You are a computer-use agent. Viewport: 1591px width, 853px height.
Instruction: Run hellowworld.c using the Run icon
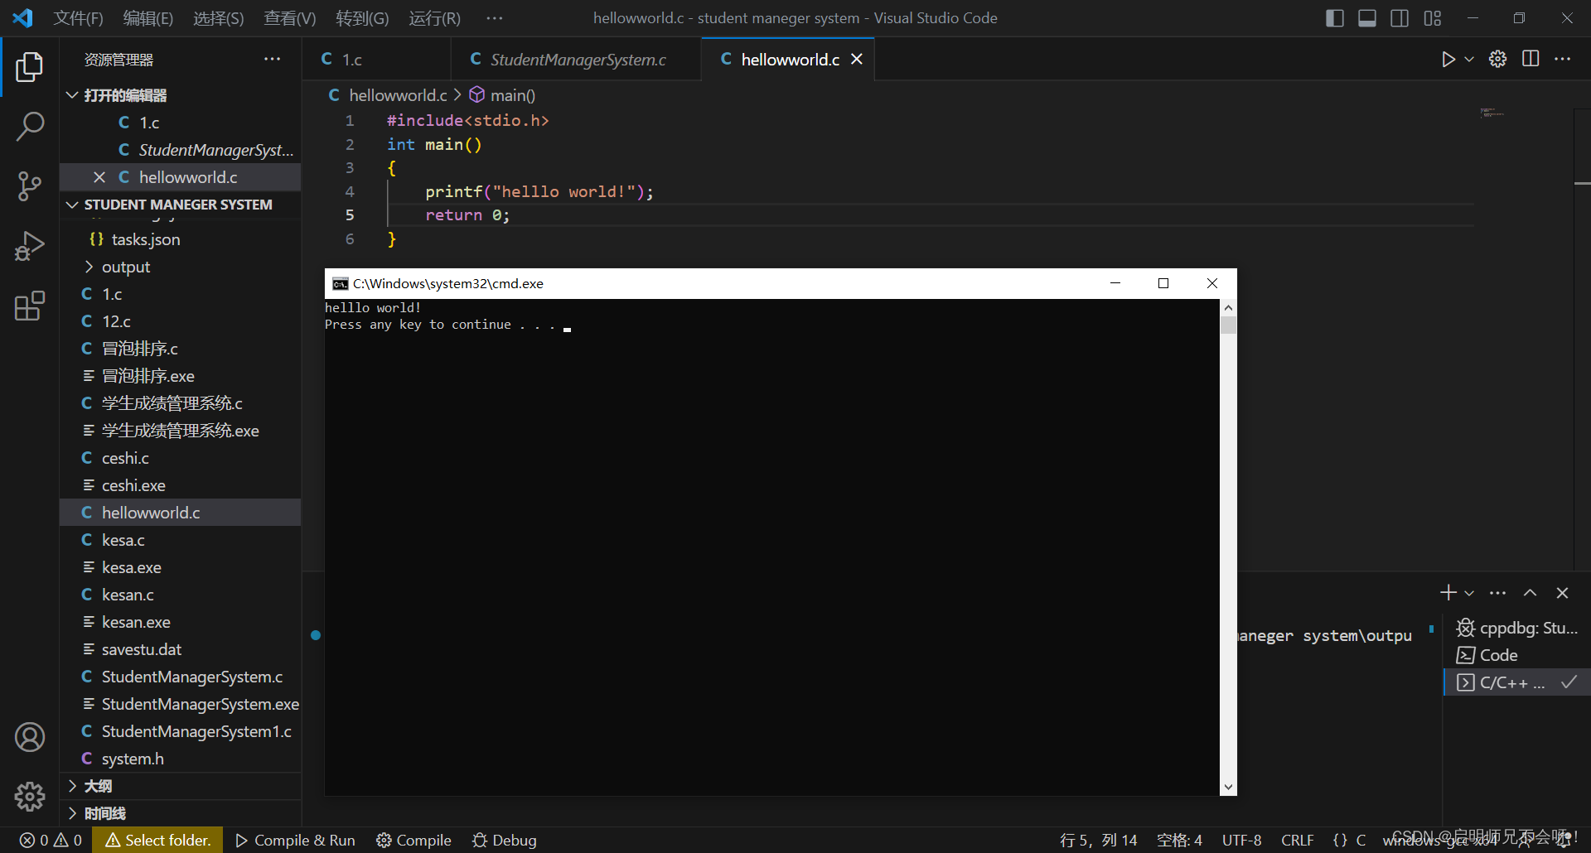pos(1448,59)
